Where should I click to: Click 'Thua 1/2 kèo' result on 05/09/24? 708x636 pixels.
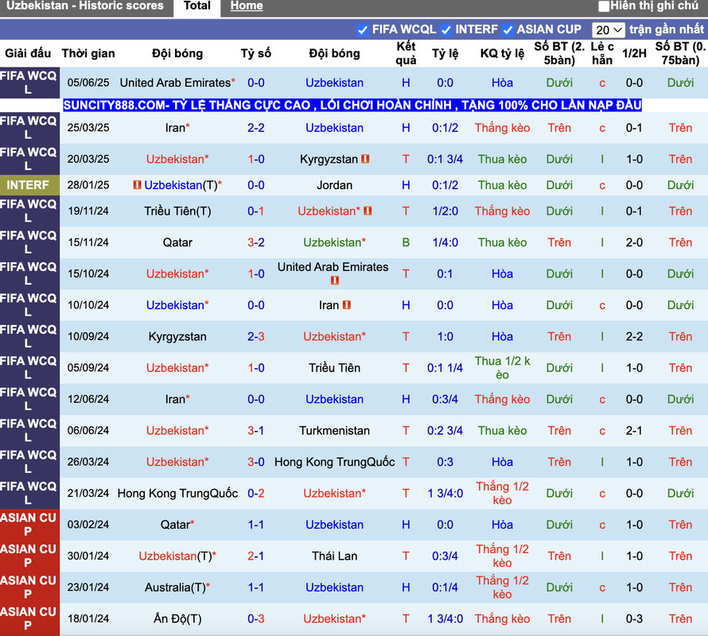pyautogui.click(x=502, y=368)
